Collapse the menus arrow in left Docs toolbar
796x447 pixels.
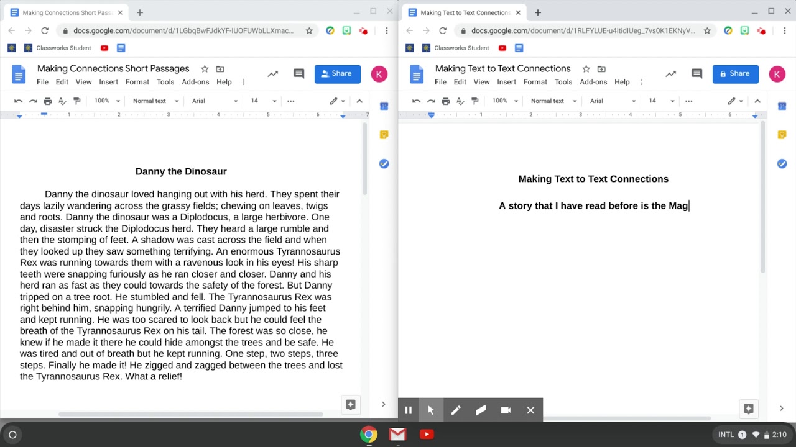[x=359, y=101]
